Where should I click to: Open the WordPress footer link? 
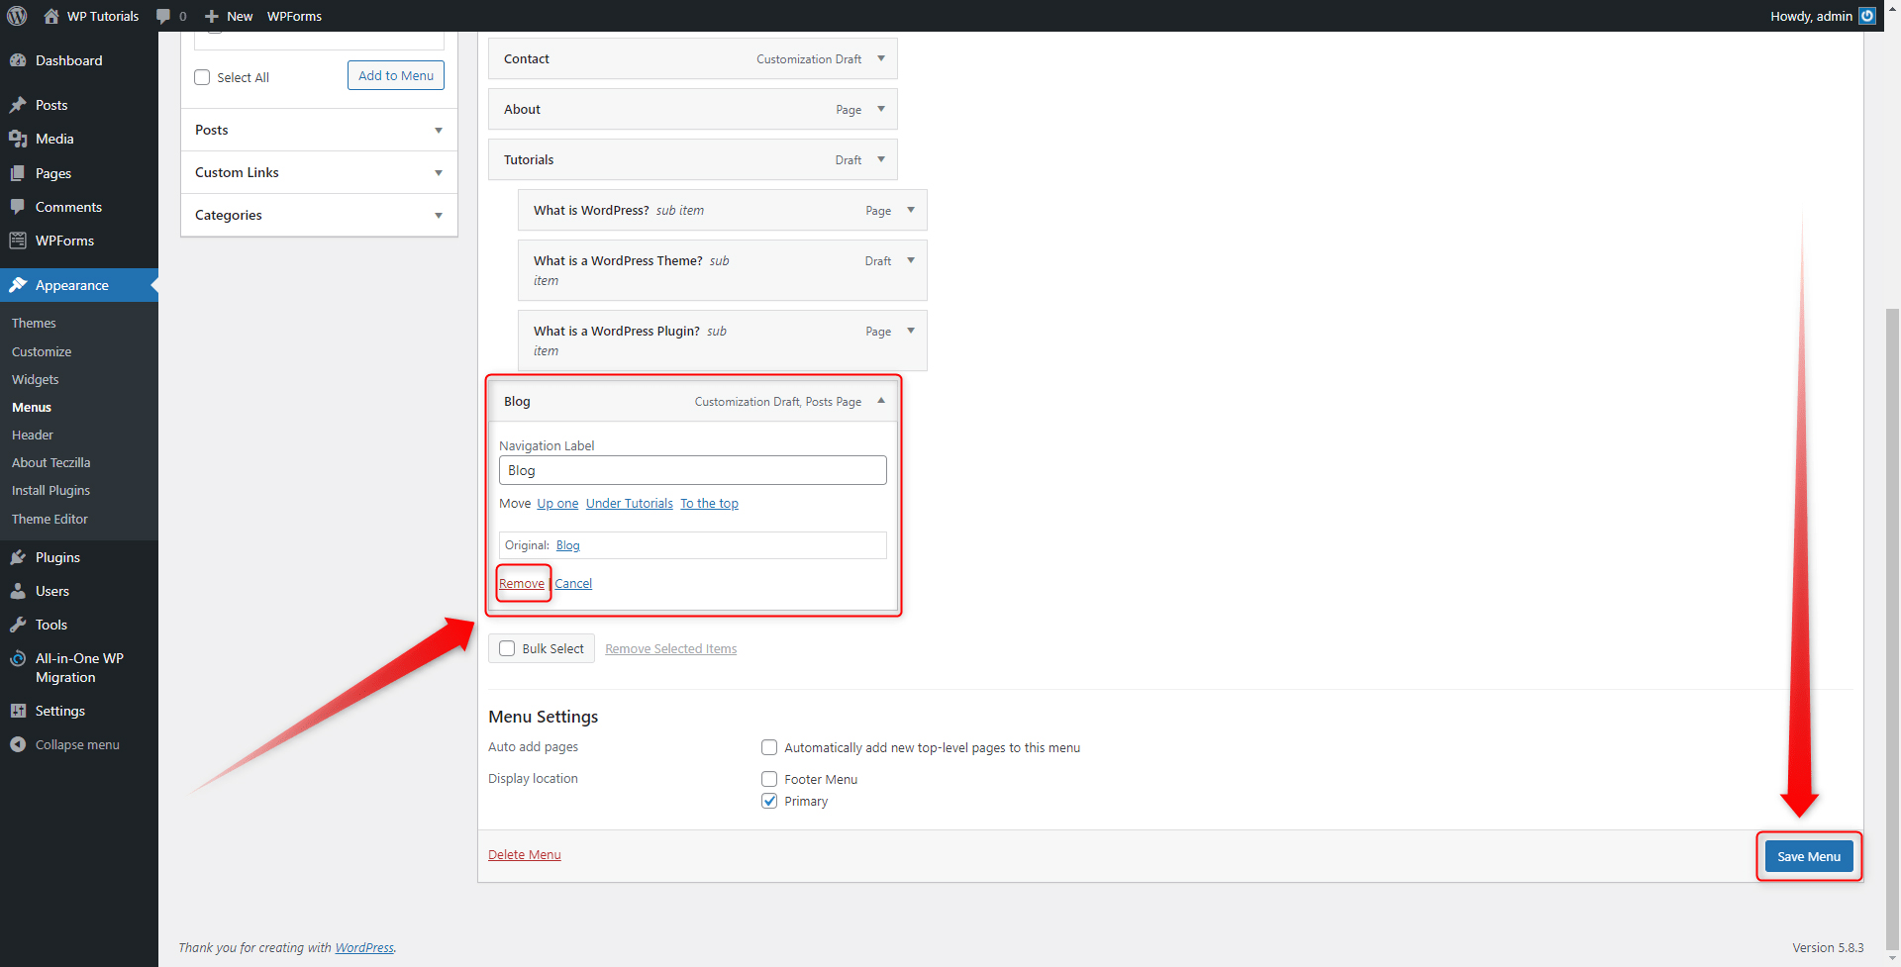coord(364,947)
